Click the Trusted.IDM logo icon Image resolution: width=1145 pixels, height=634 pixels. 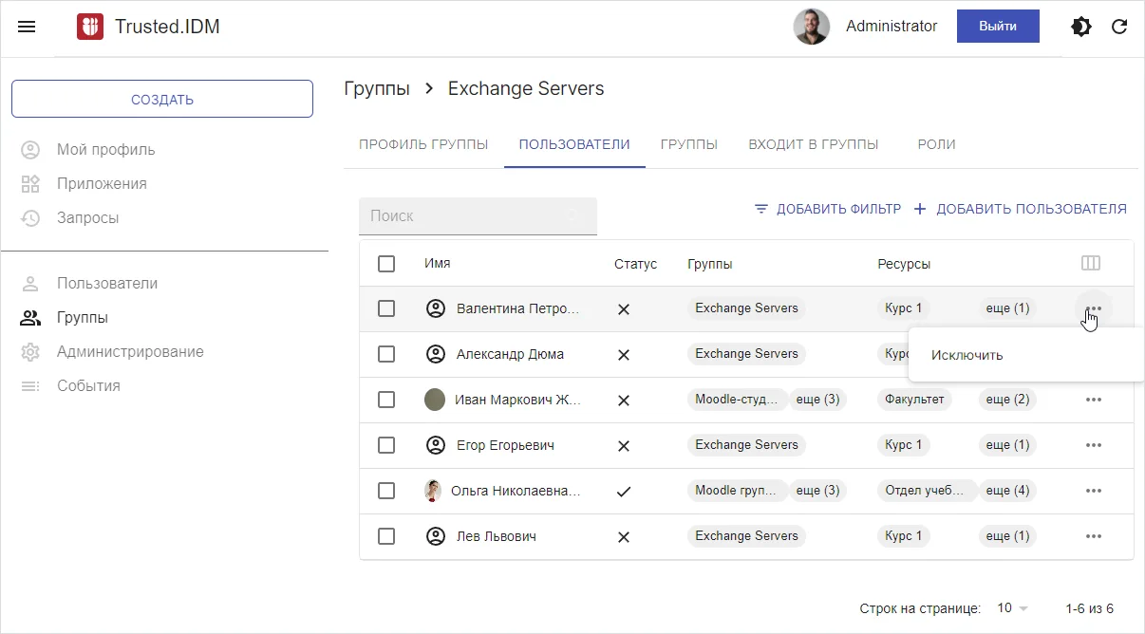tap(90, 27)
